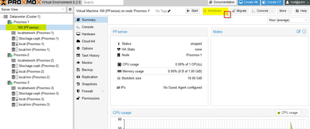The image size is (310, 129).
Task: Click the local (Proxmox-2) storage icon
Action: click(15, 72)
